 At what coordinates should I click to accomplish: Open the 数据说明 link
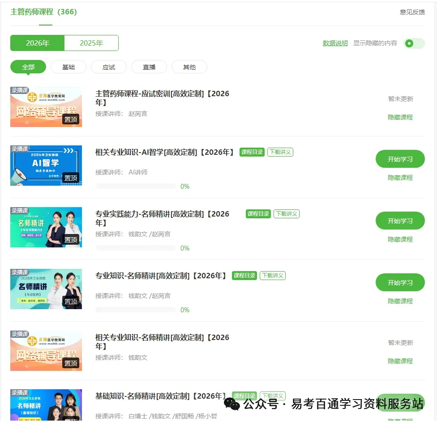pos(335,43)
